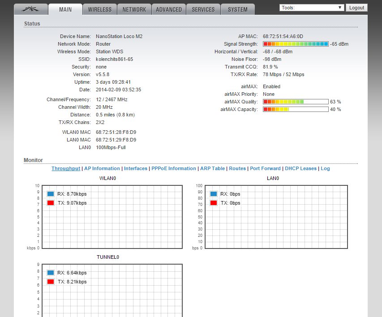Click the airMAX Quality value 63 %
The width and height of the screenshot is (382, 317).
pos(335,102)
